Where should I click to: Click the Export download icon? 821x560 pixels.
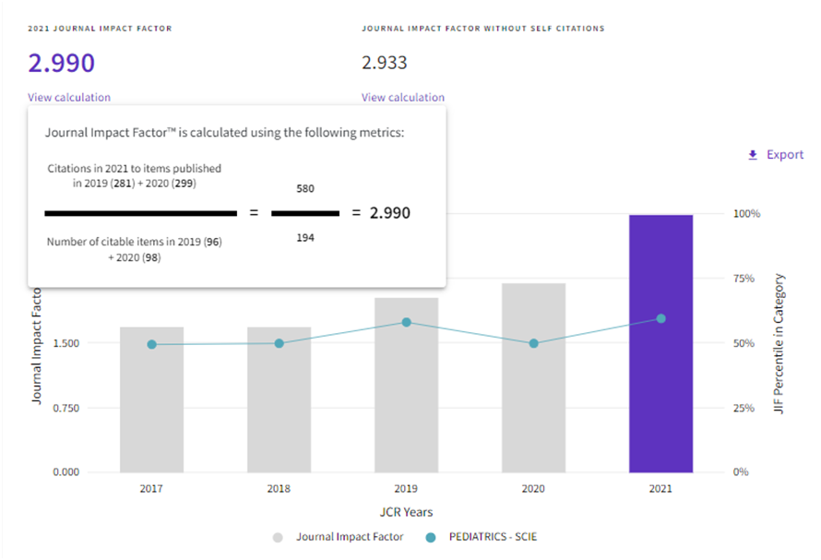pyautogui.click(x=753, y=155)
